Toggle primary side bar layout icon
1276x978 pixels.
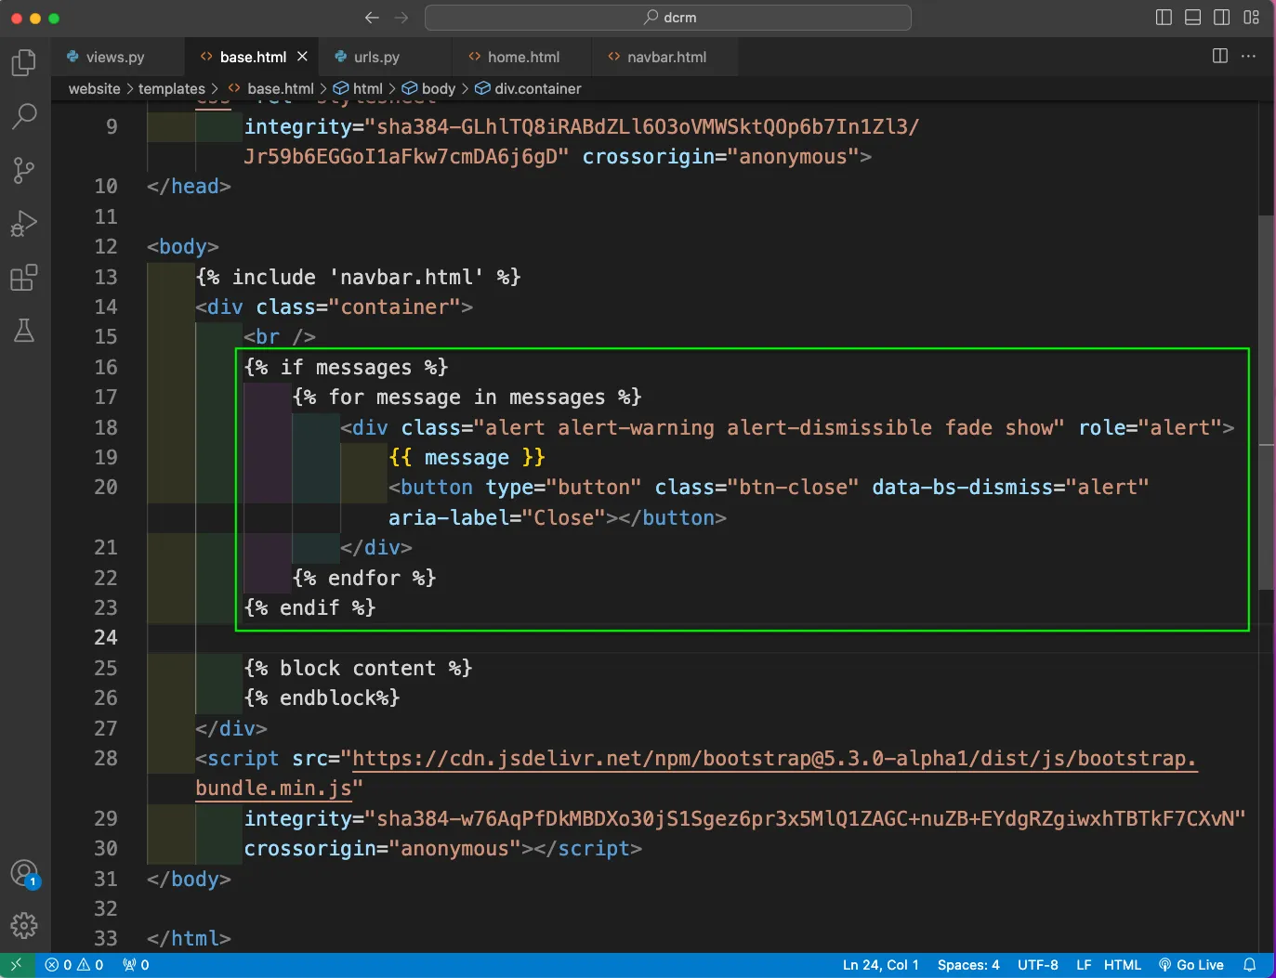coord(1164,18)
